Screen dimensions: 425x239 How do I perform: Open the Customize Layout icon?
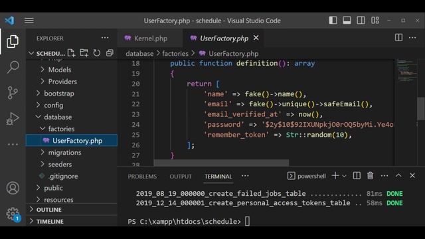[375, 21]
